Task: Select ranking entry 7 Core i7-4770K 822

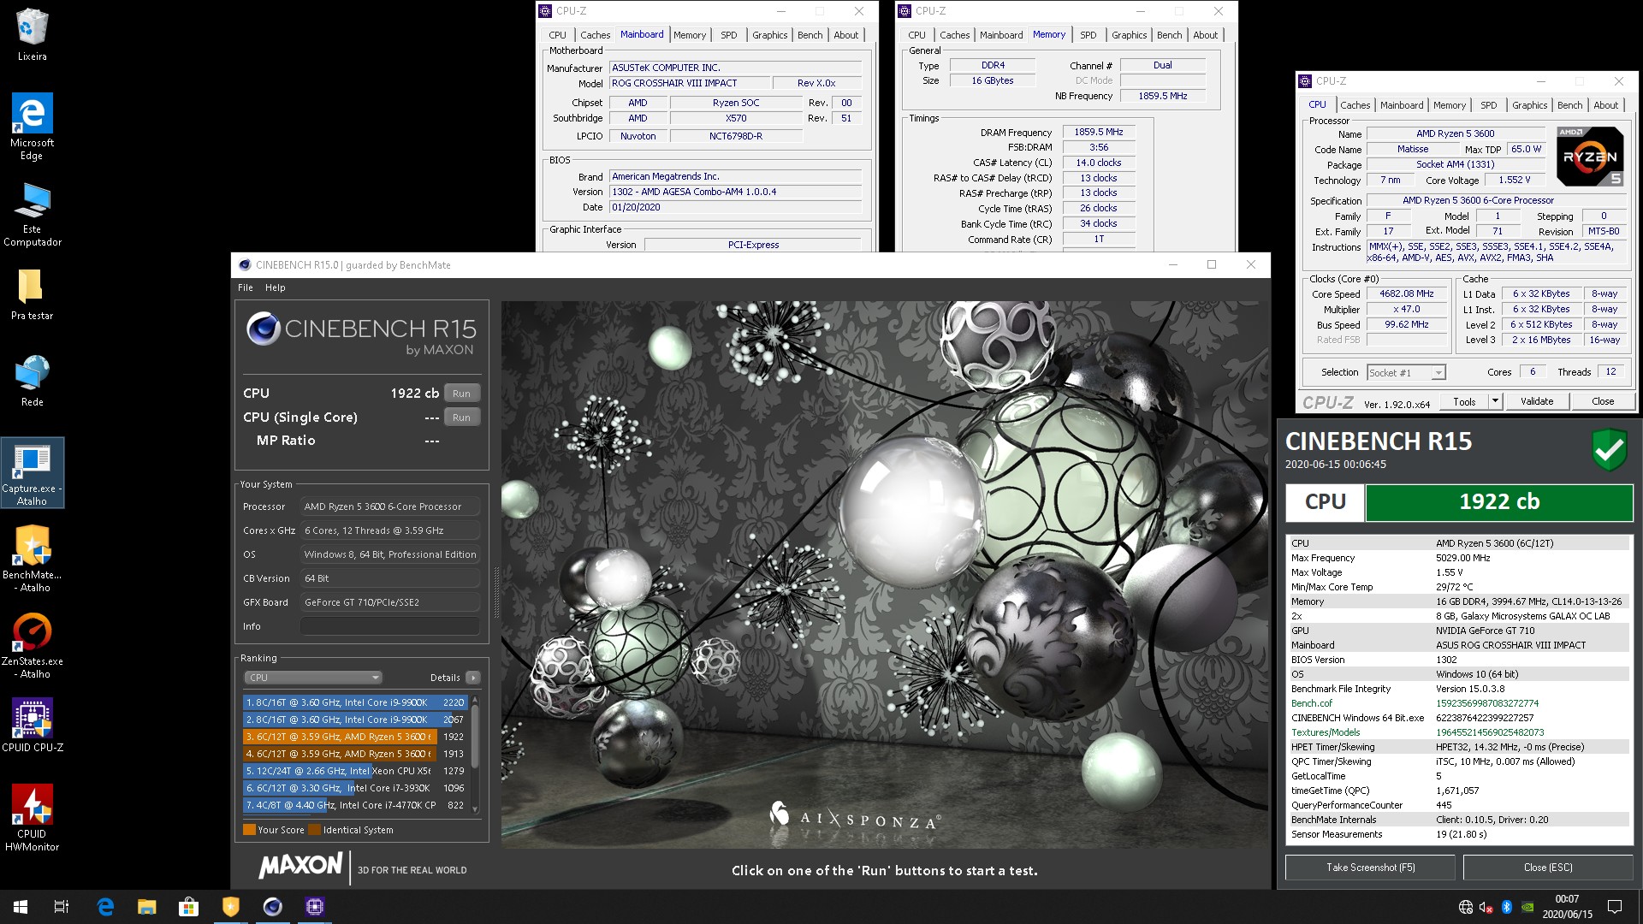Action: pyautogui.click(x=355, y=805)
